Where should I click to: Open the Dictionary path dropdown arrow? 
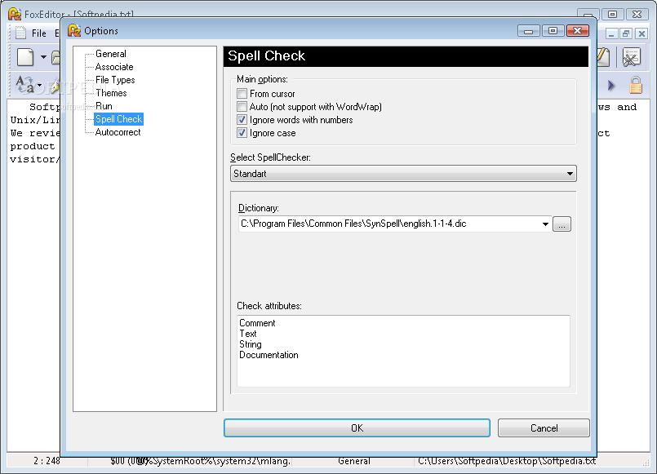pyautogui.click(x=545, y=224)
